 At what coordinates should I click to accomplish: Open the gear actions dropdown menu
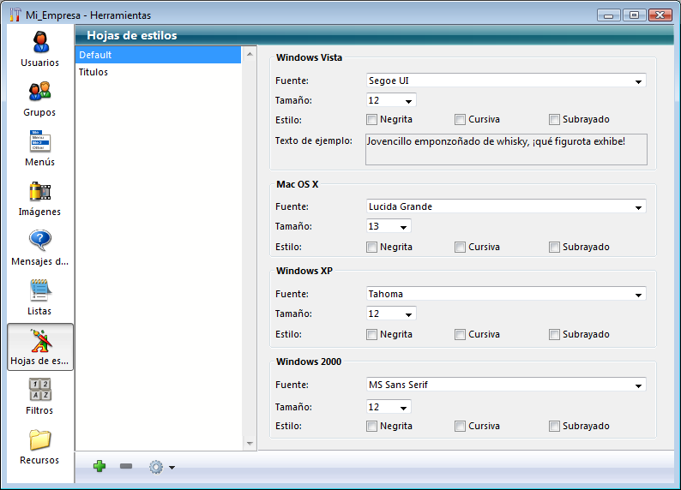pyautogui.click(x=161, y=467)
